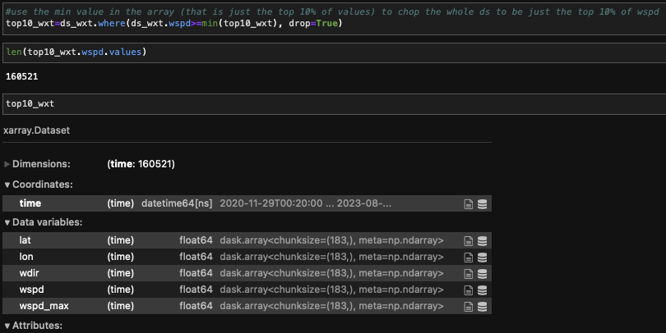Select the time start value 2020-11-29T00:20:00
This screenshot has width=666, height=333.
point(271,203)
